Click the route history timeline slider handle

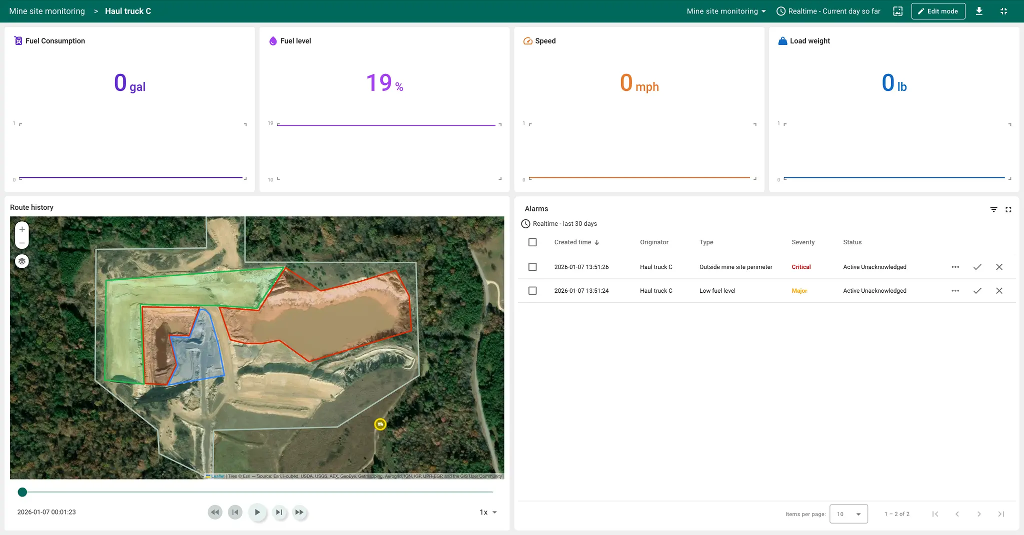tap(22, 492)
